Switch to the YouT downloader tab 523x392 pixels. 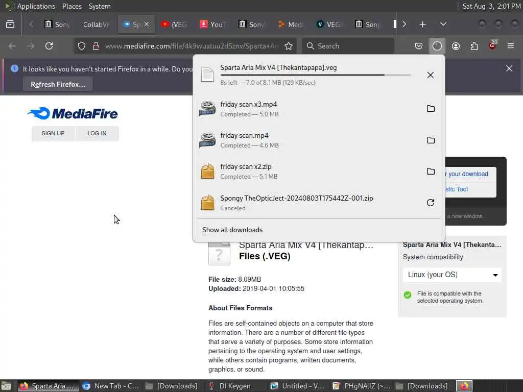(212, 24)
